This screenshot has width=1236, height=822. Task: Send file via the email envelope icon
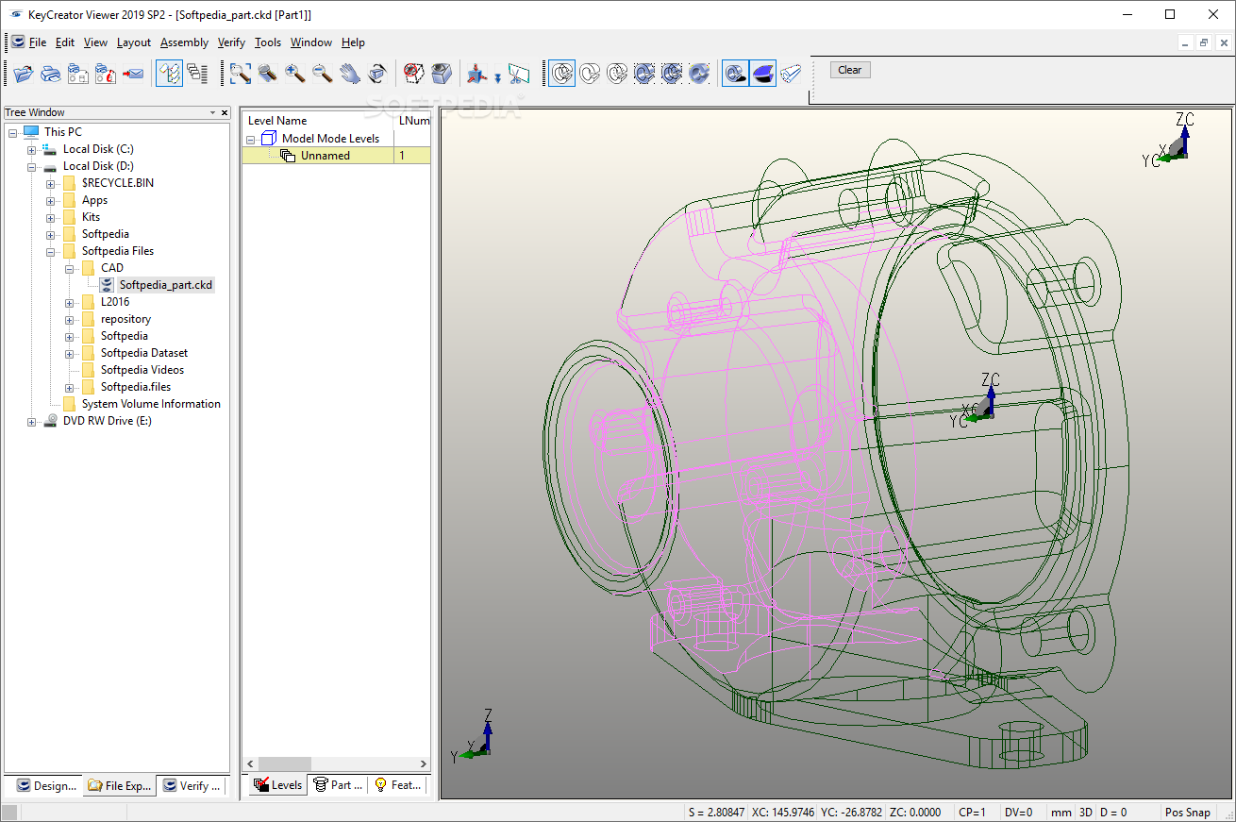click(133, 74)
